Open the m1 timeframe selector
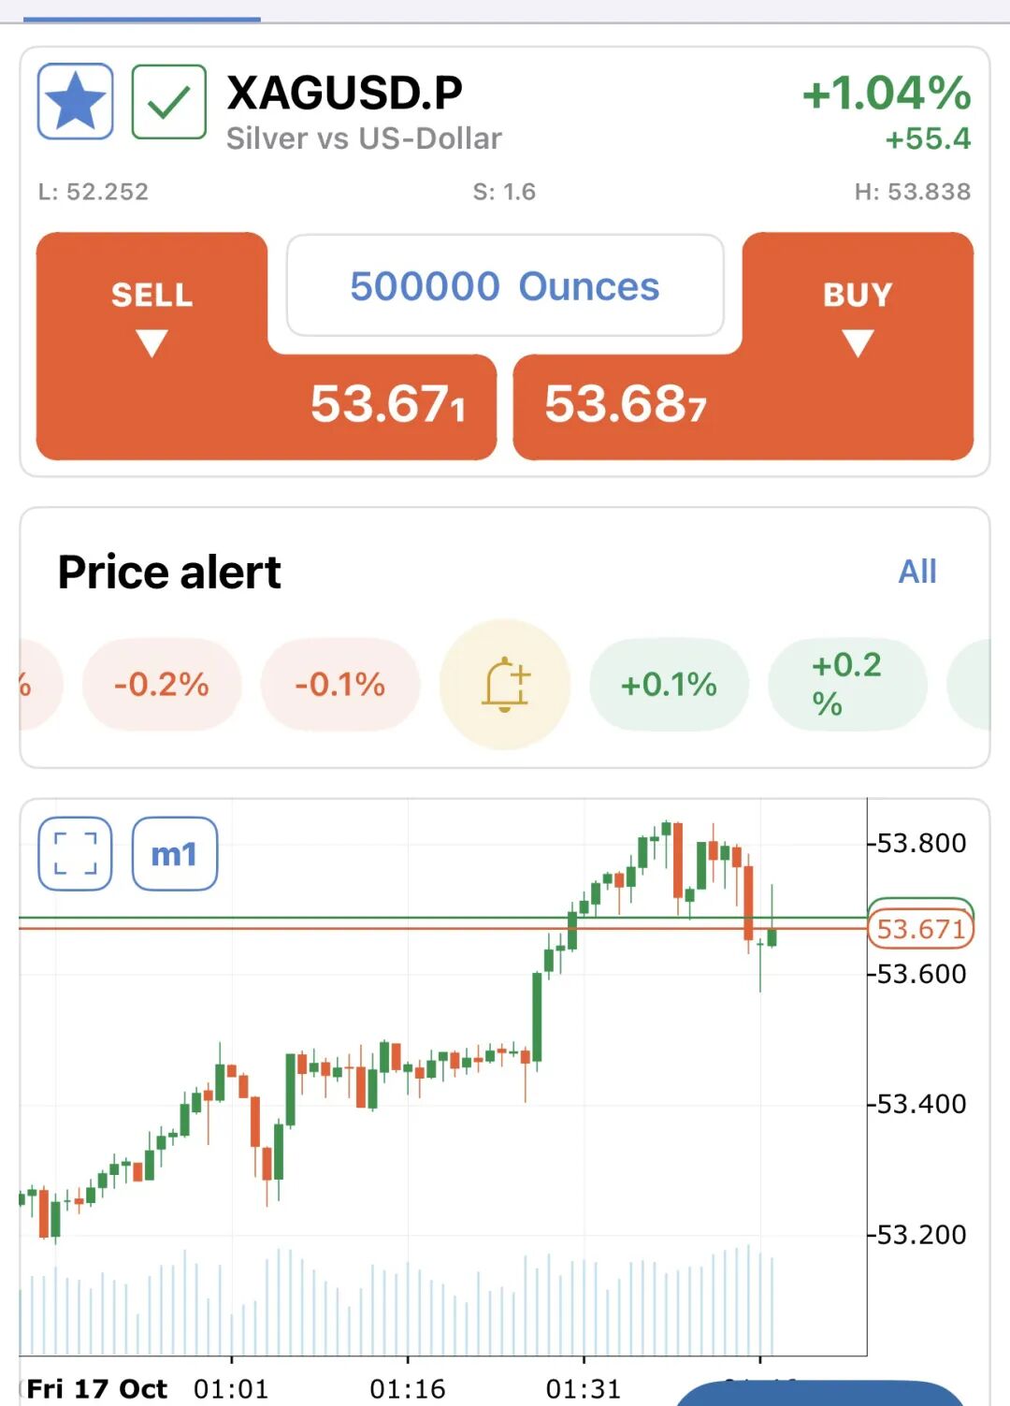Viewport: 1010px width, 1406px height. coord(175,853)
